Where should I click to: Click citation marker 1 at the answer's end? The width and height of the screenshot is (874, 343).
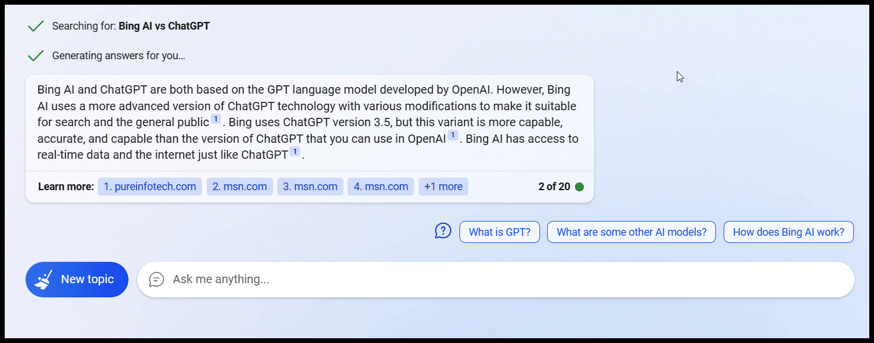[294, 152]
